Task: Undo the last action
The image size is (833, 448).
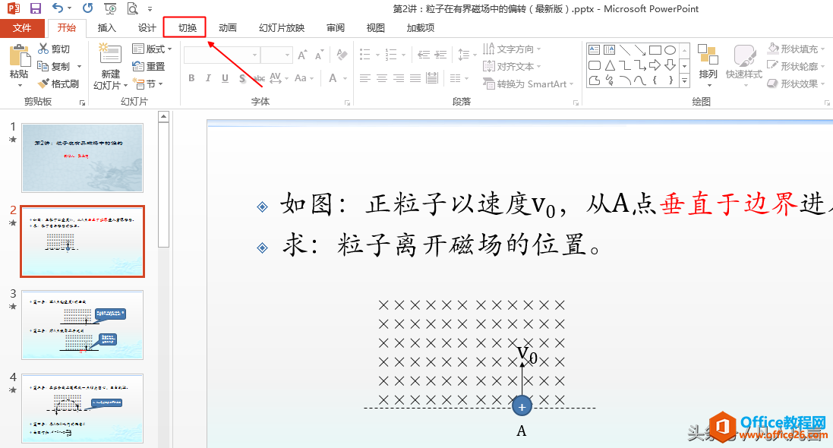Action: coord(58,8)
